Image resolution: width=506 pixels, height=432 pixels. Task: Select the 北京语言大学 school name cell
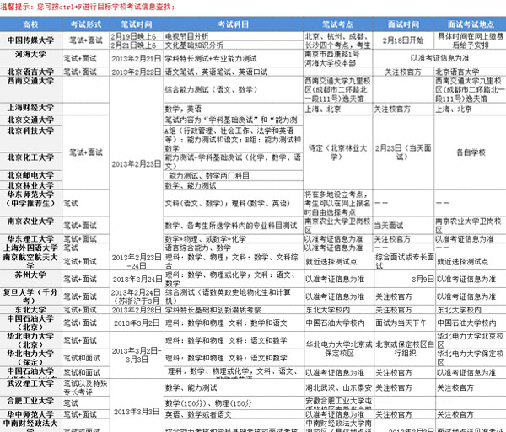coord(30,72)
